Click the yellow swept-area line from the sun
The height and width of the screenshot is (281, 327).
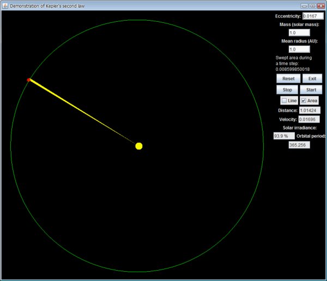pyautogui.click(x=82, y=111)
